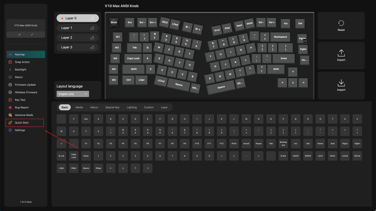Switch to the Media keycode tab
This screenshot has width=376, height=211.
(x=79, y=107)
